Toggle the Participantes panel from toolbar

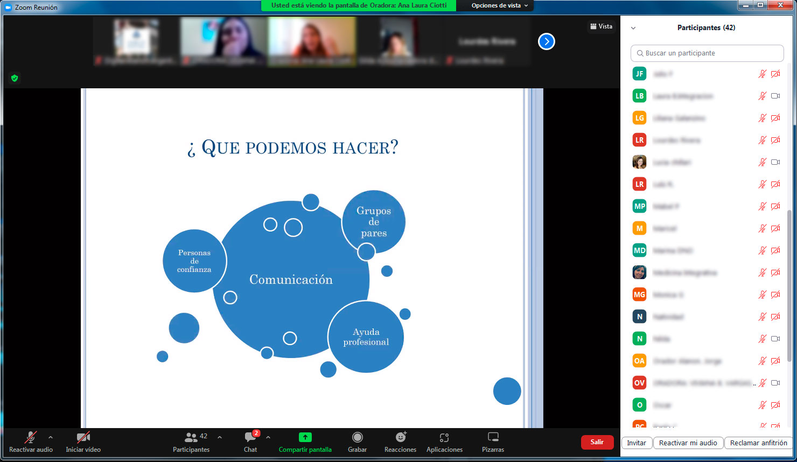tap(191, 438)
